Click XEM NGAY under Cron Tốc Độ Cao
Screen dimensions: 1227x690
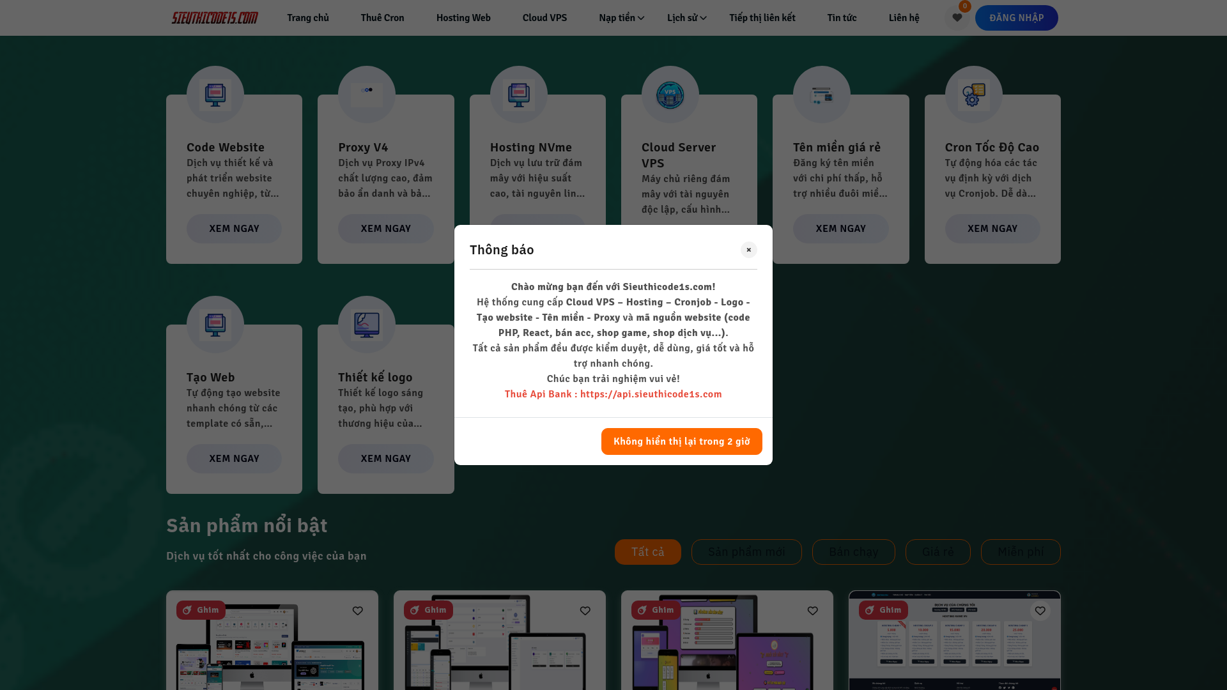click(x=992, y=229)
